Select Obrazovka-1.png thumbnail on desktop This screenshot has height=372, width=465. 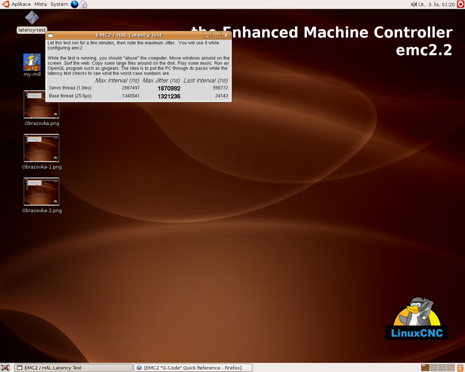[x=41, y=148]
